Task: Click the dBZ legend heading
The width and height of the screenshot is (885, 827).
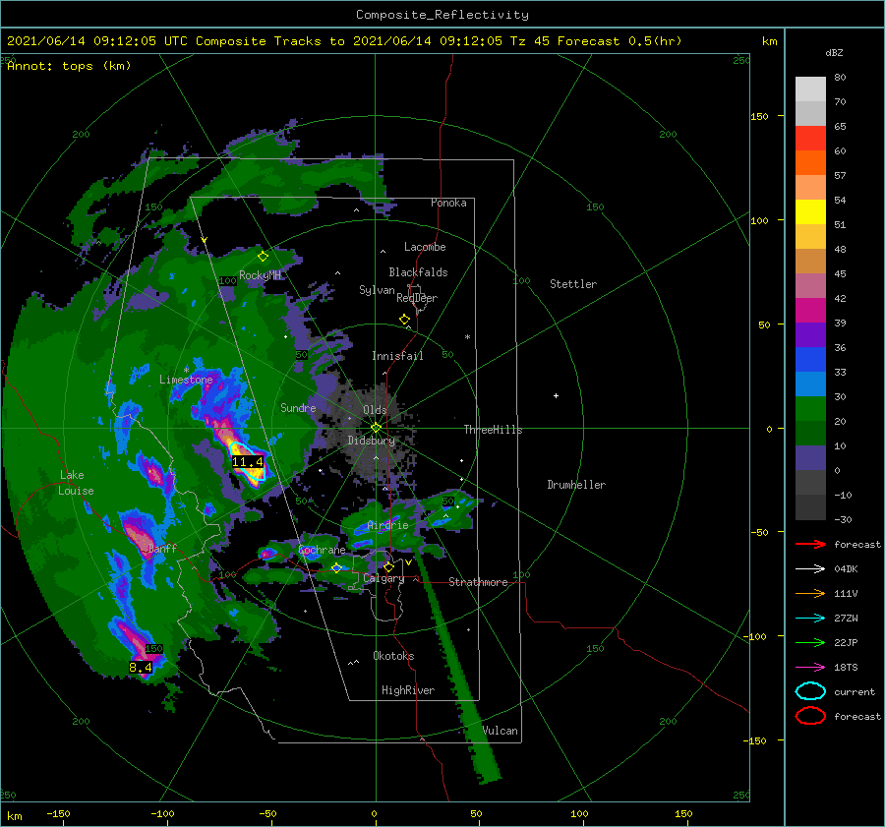Action: pyautogui.click(x=834, y=53)
